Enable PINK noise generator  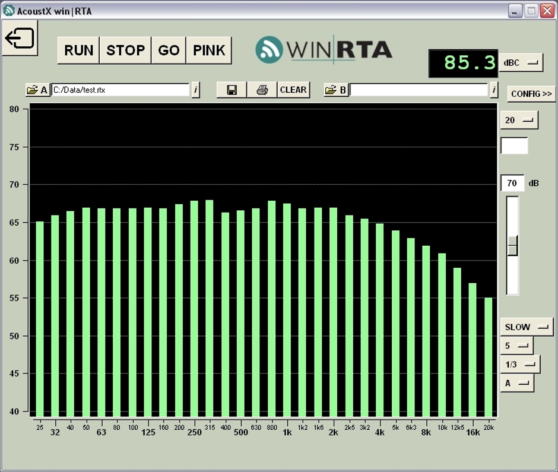click(209, 50)
